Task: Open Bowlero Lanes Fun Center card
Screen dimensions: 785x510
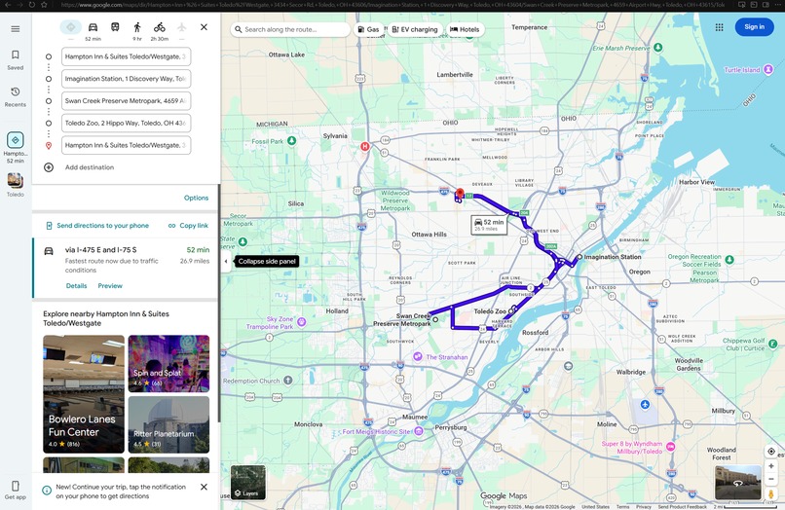Action: tap(84, 394)
